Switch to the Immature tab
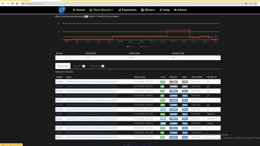The image size is (260, 146). point(79,66)
